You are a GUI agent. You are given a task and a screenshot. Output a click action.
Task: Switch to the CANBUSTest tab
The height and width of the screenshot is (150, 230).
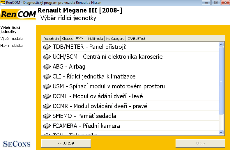tap(137, 39)
